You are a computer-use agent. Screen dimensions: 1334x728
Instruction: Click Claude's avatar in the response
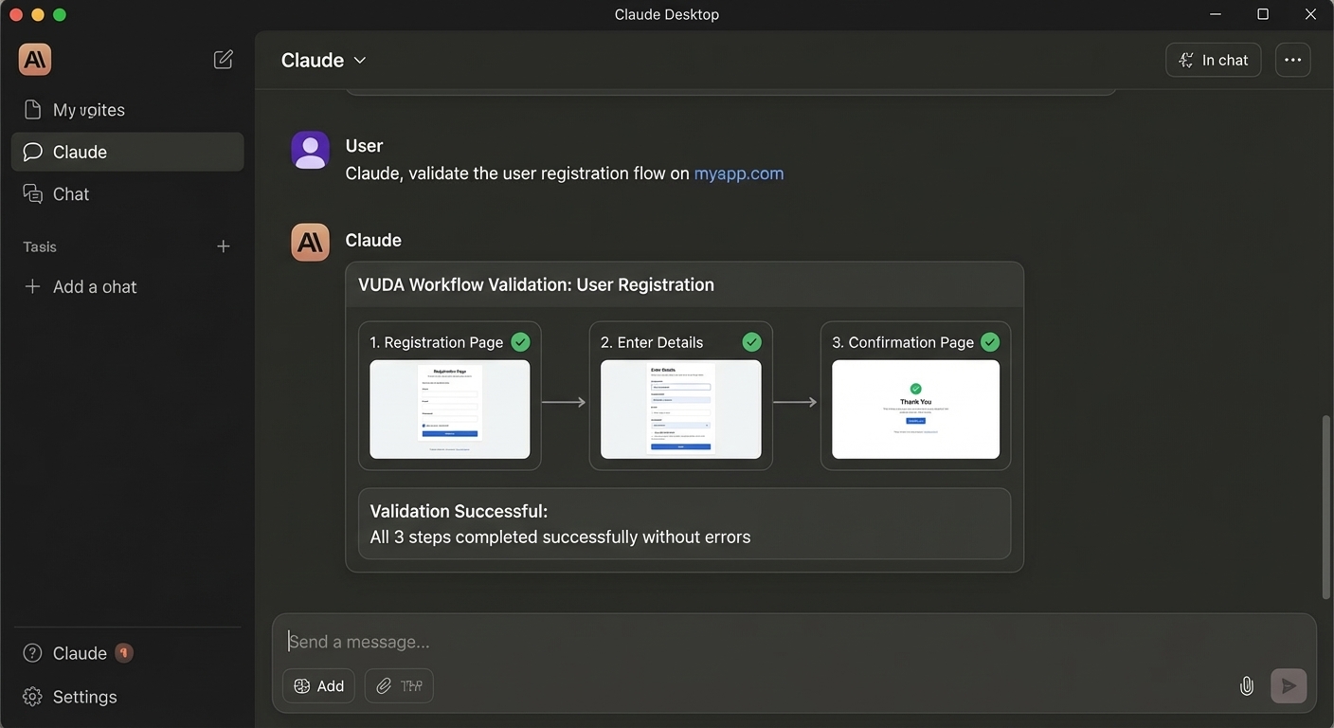coord(310,243)
